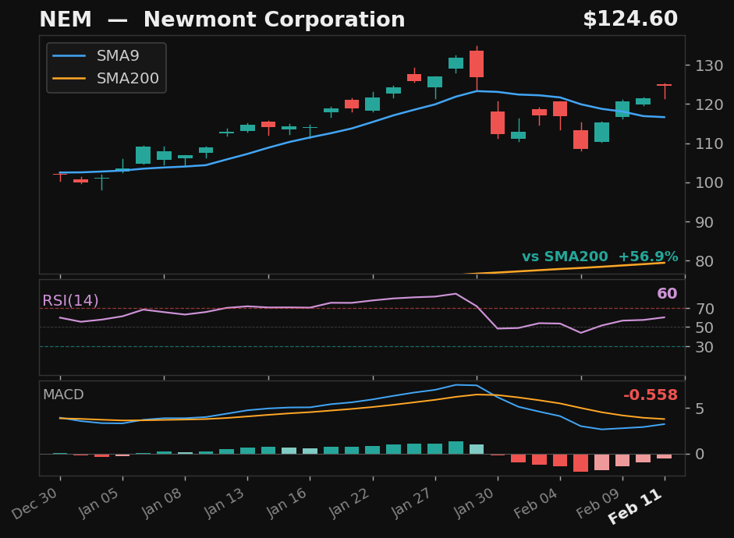Click the Jan 30 date axis label
This screenshot has width=734, height=538.
coord(475,504)
